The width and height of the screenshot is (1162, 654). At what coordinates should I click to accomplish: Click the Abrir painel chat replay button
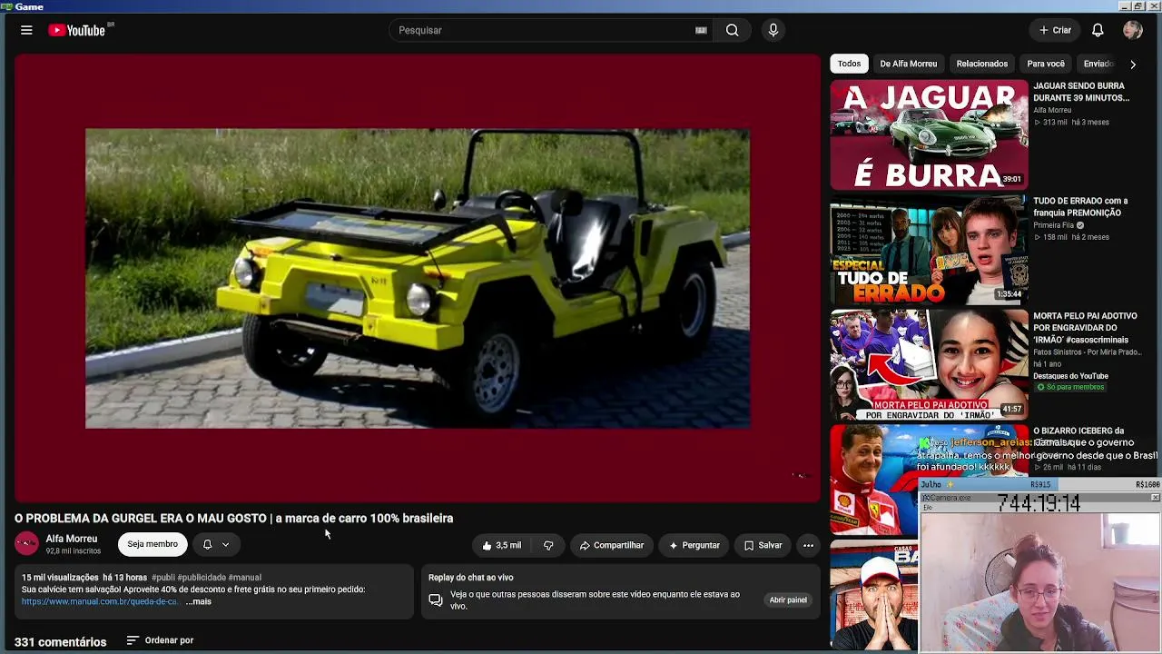(x=788, y=599)
